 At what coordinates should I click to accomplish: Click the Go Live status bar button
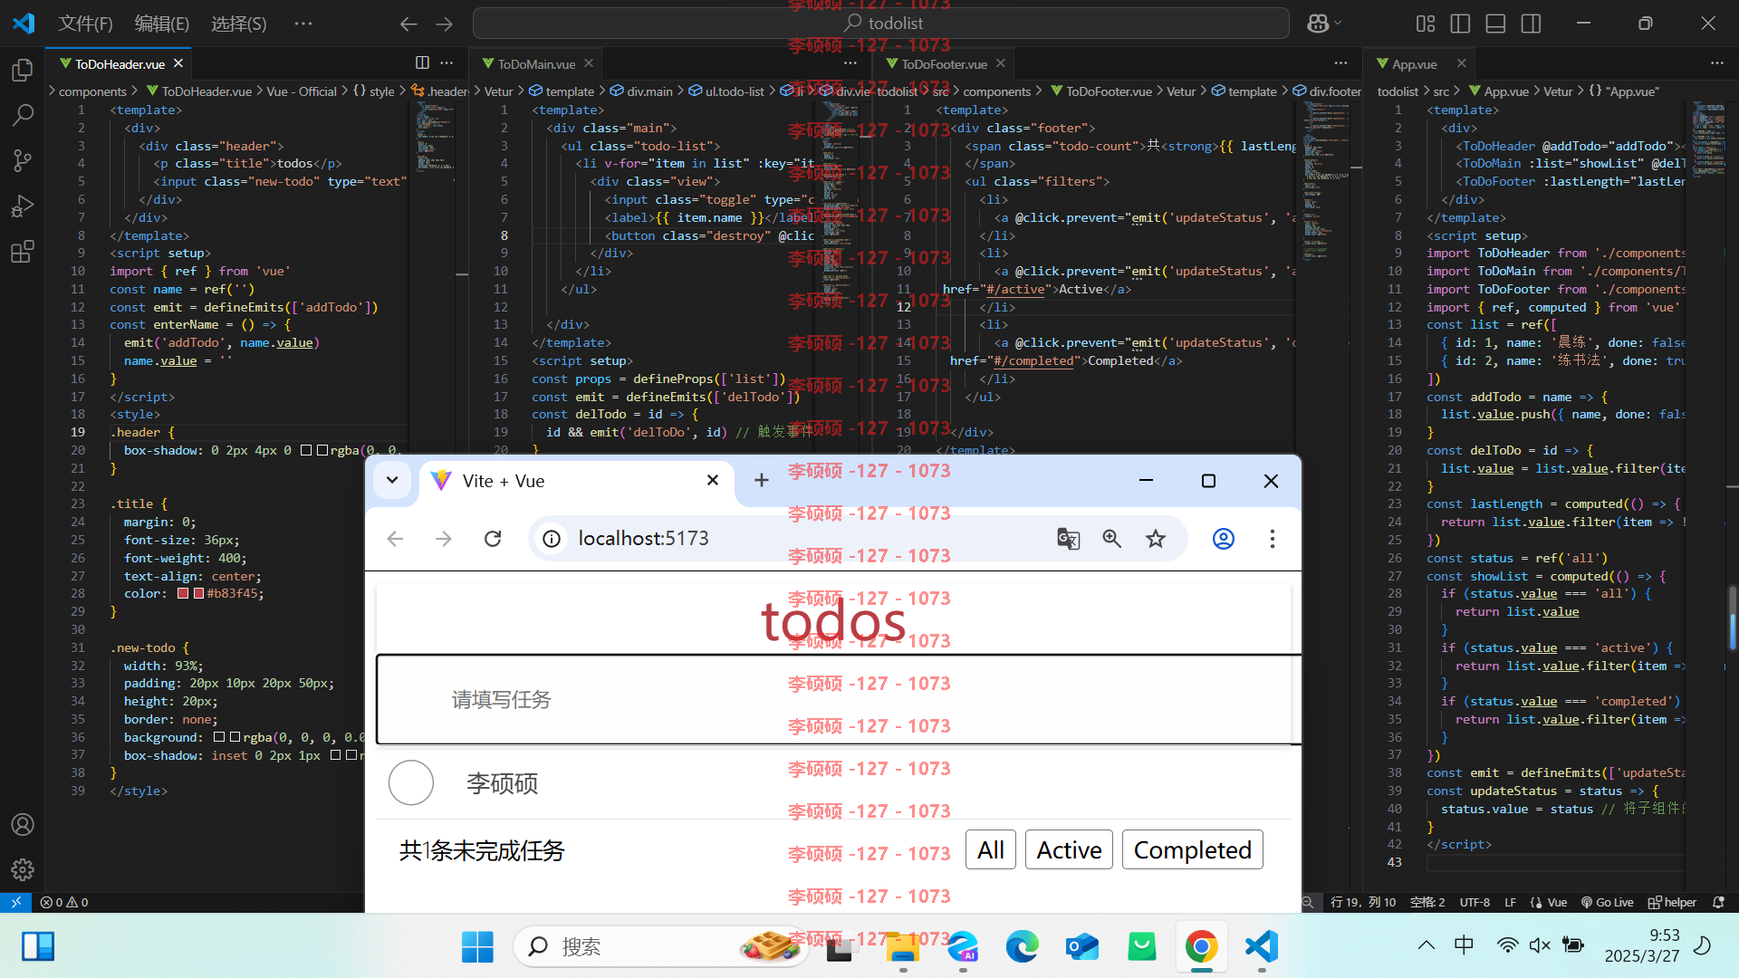(x=1607, y=902)
